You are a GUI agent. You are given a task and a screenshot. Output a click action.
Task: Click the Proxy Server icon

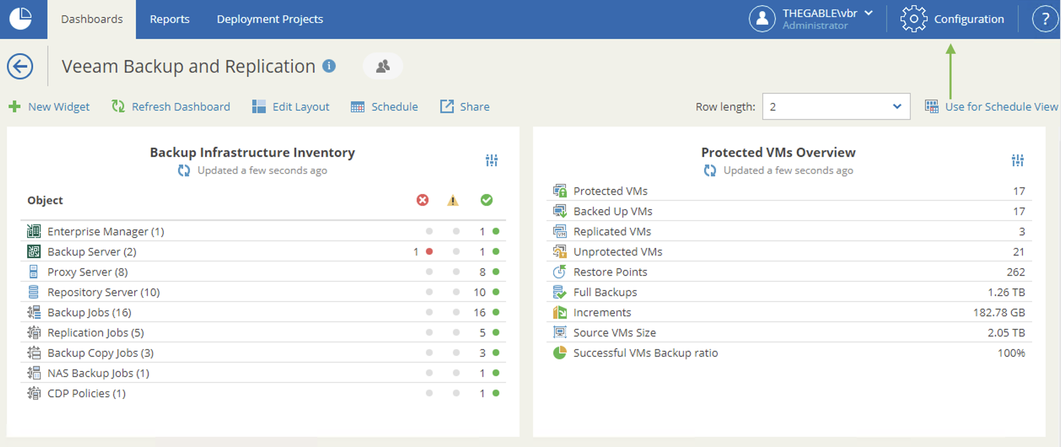tap(34, 272)
